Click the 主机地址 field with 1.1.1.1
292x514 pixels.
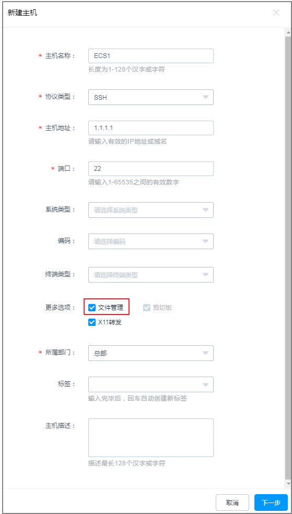tap(151, 128)
